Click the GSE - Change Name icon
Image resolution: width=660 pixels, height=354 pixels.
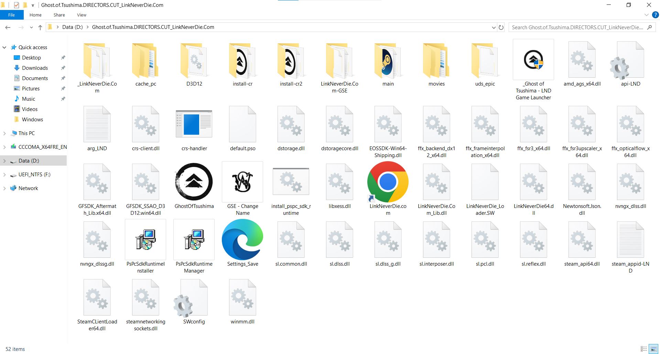pos(242,182)
